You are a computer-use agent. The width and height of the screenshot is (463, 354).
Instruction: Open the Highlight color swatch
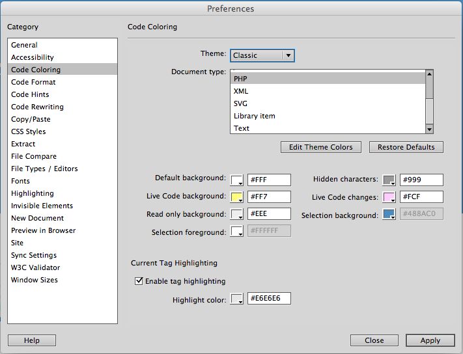pyautogui.click(x=237, y=299)
